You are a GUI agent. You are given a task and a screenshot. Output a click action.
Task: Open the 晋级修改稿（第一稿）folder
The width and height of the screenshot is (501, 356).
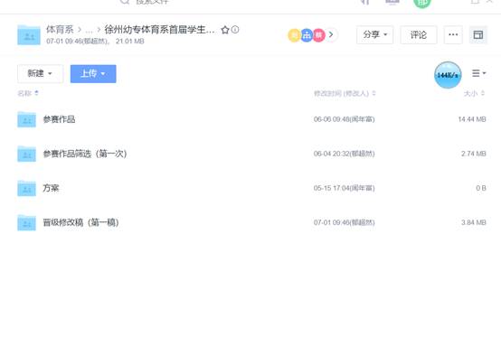click(x=80, y=222)
